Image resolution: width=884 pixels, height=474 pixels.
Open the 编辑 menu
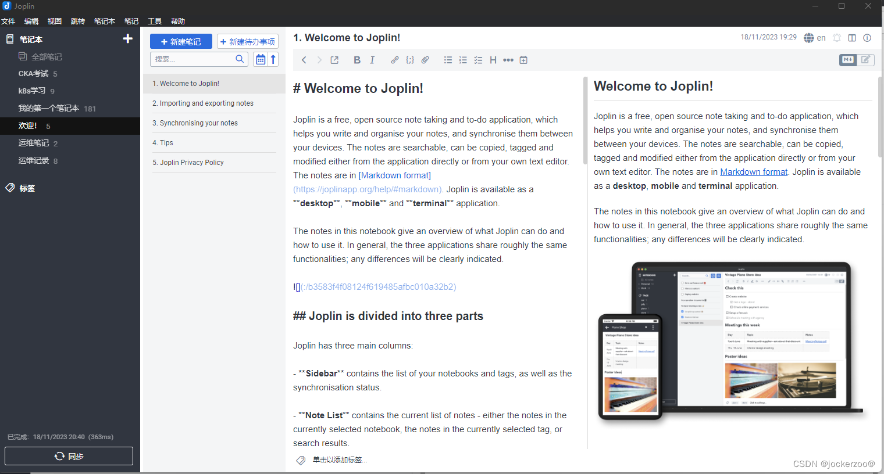point(31,21)
